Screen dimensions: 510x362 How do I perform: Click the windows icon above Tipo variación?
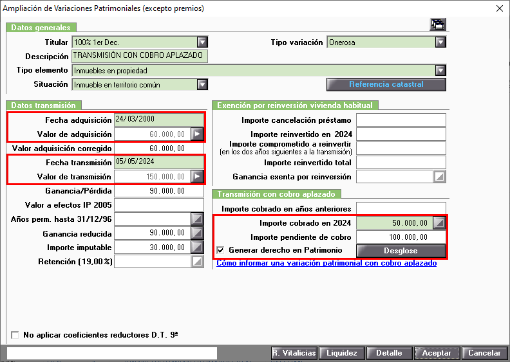coord(438,24)
